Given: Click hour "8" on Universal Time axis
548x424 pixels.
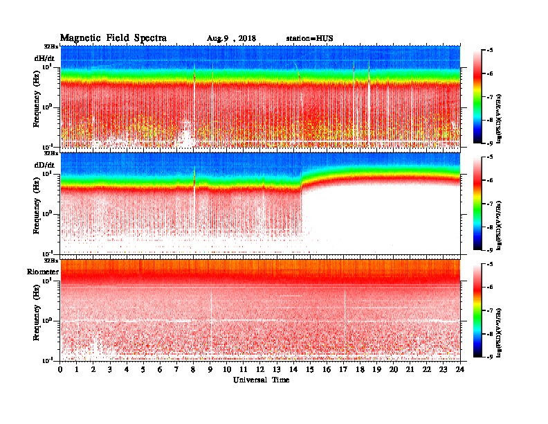Looking at the screenshot, I should pos(193,369).
